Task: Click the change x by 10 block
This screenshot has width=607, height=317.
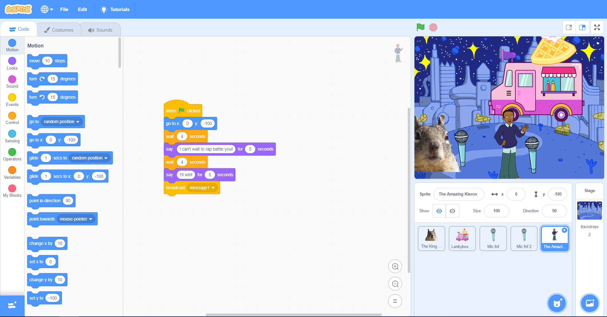Action: (47, 244)
